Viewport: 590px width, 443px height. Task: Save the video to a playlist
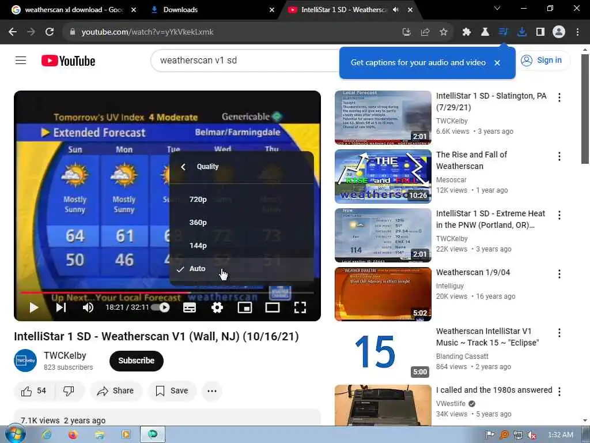pyautogui.click(x=172, y=391)
